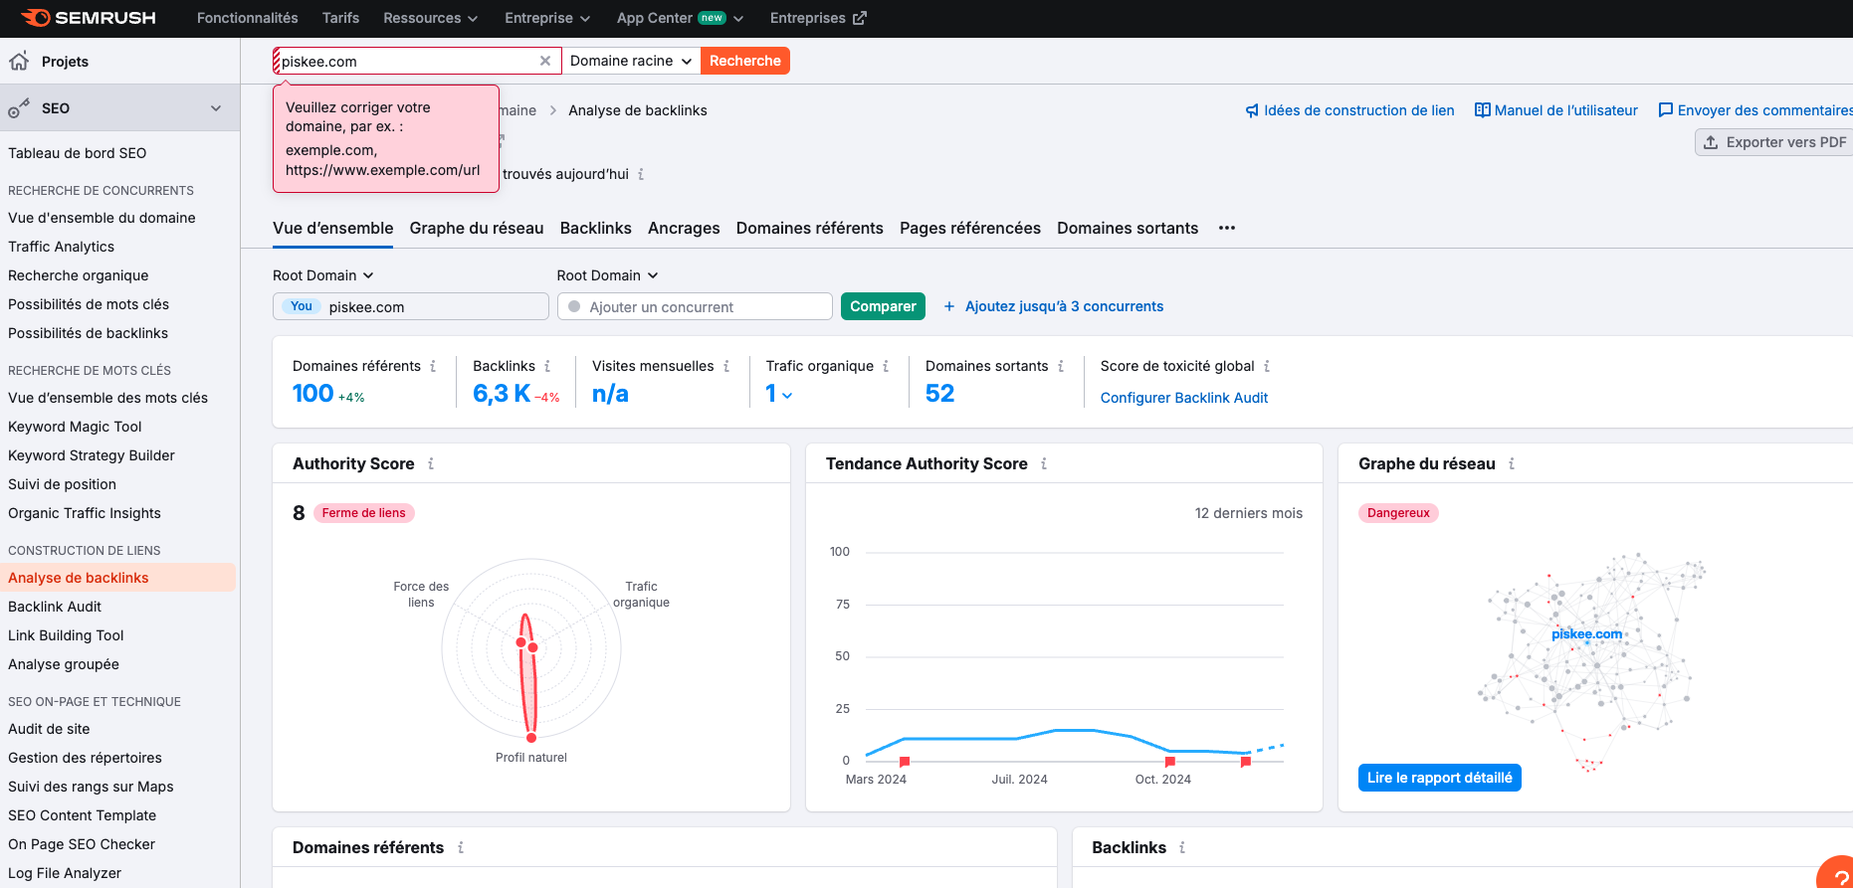This screenshot has width=1853, height=888.
Task: Click info icon beside trouvés aujourd'hui
Action: pos(641,174)
